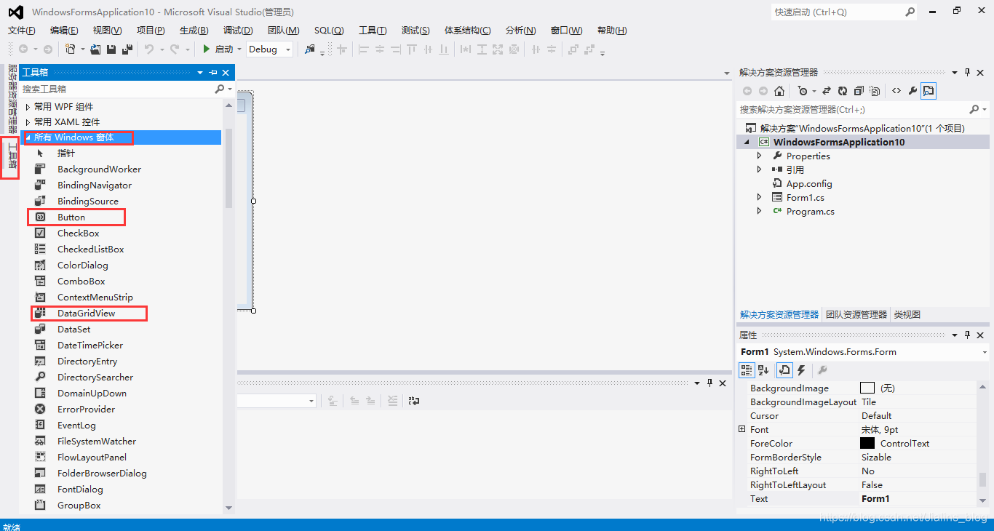994x531 pixels.
Task: Click Quick Launch (快速启动) search box
Action: pos(838,12)
